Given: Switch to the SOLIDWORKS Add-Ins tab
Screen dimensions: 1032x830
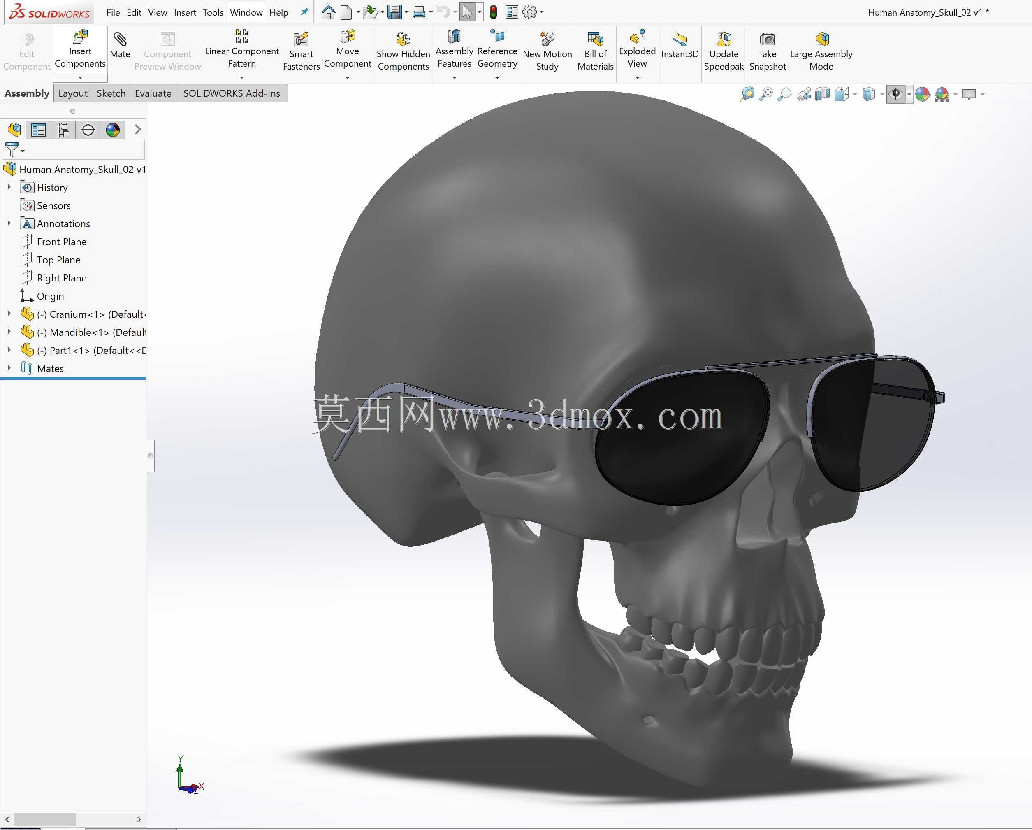Looking at the screenshot, I should pyautogui.click(x=232, y=93).
